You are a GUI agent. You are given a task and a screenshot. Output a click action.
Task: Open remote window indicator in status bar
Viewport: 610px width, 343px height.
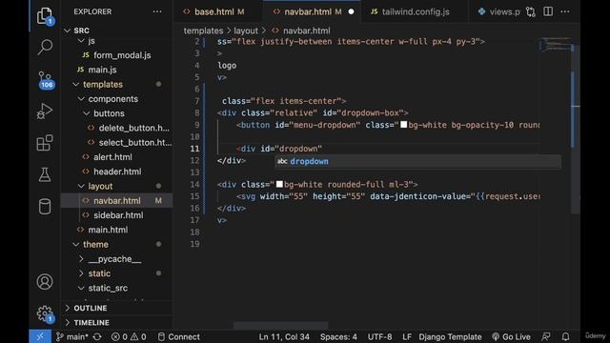(x=40, y=336)
